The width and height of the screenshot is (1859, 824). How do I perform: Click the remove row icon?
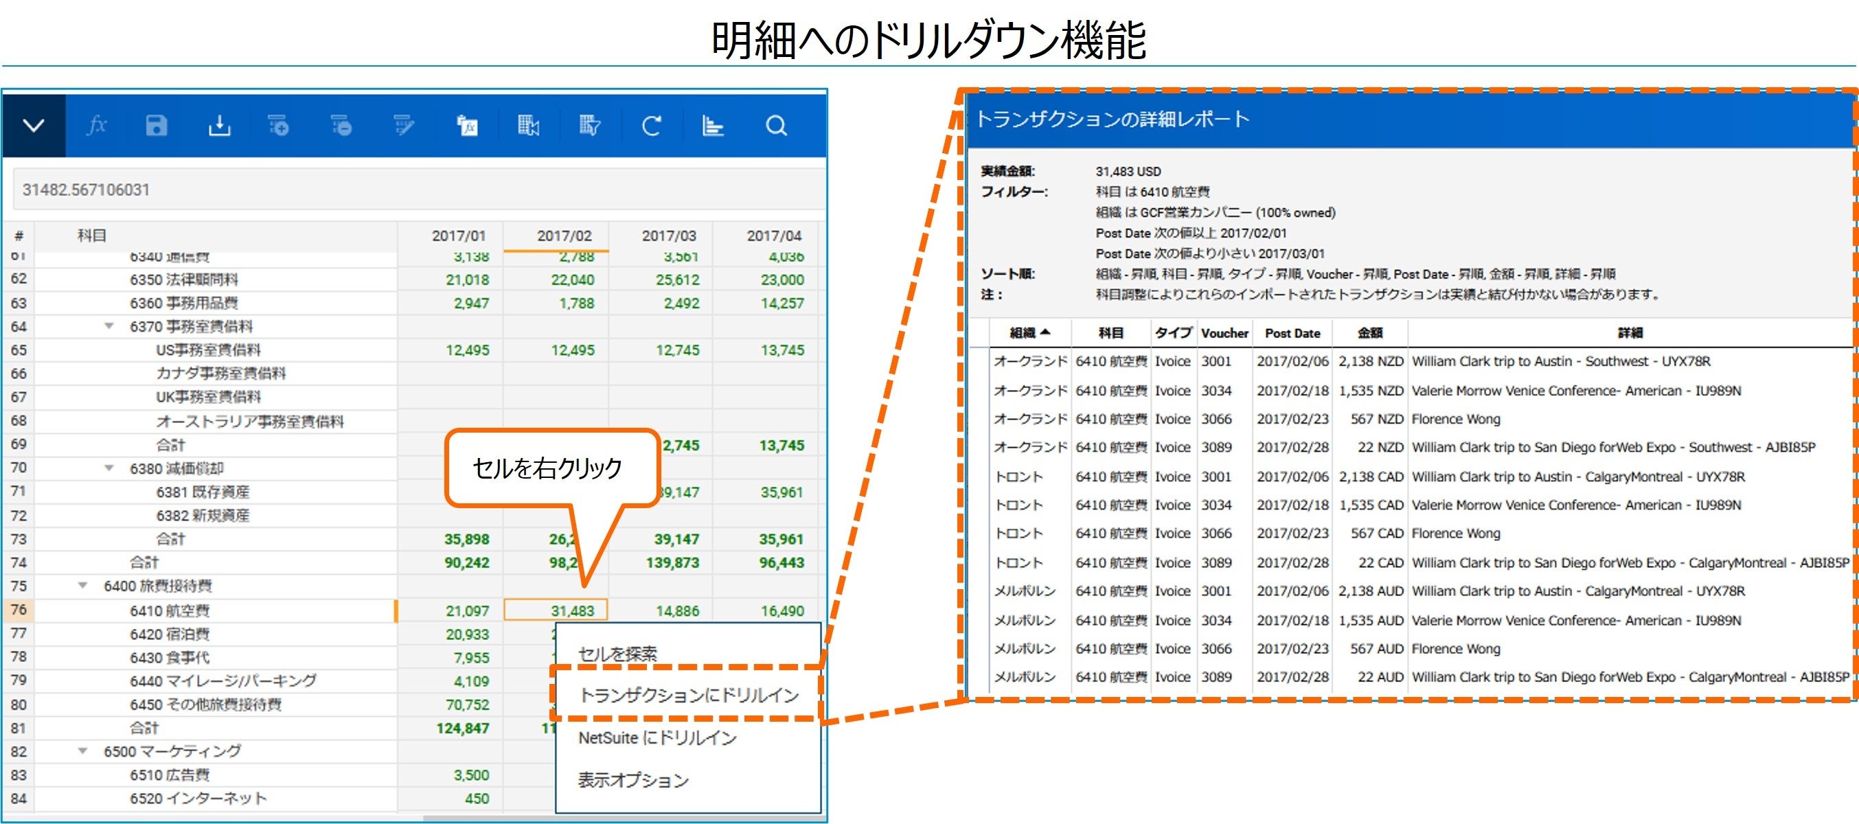(x=341, y=126)
